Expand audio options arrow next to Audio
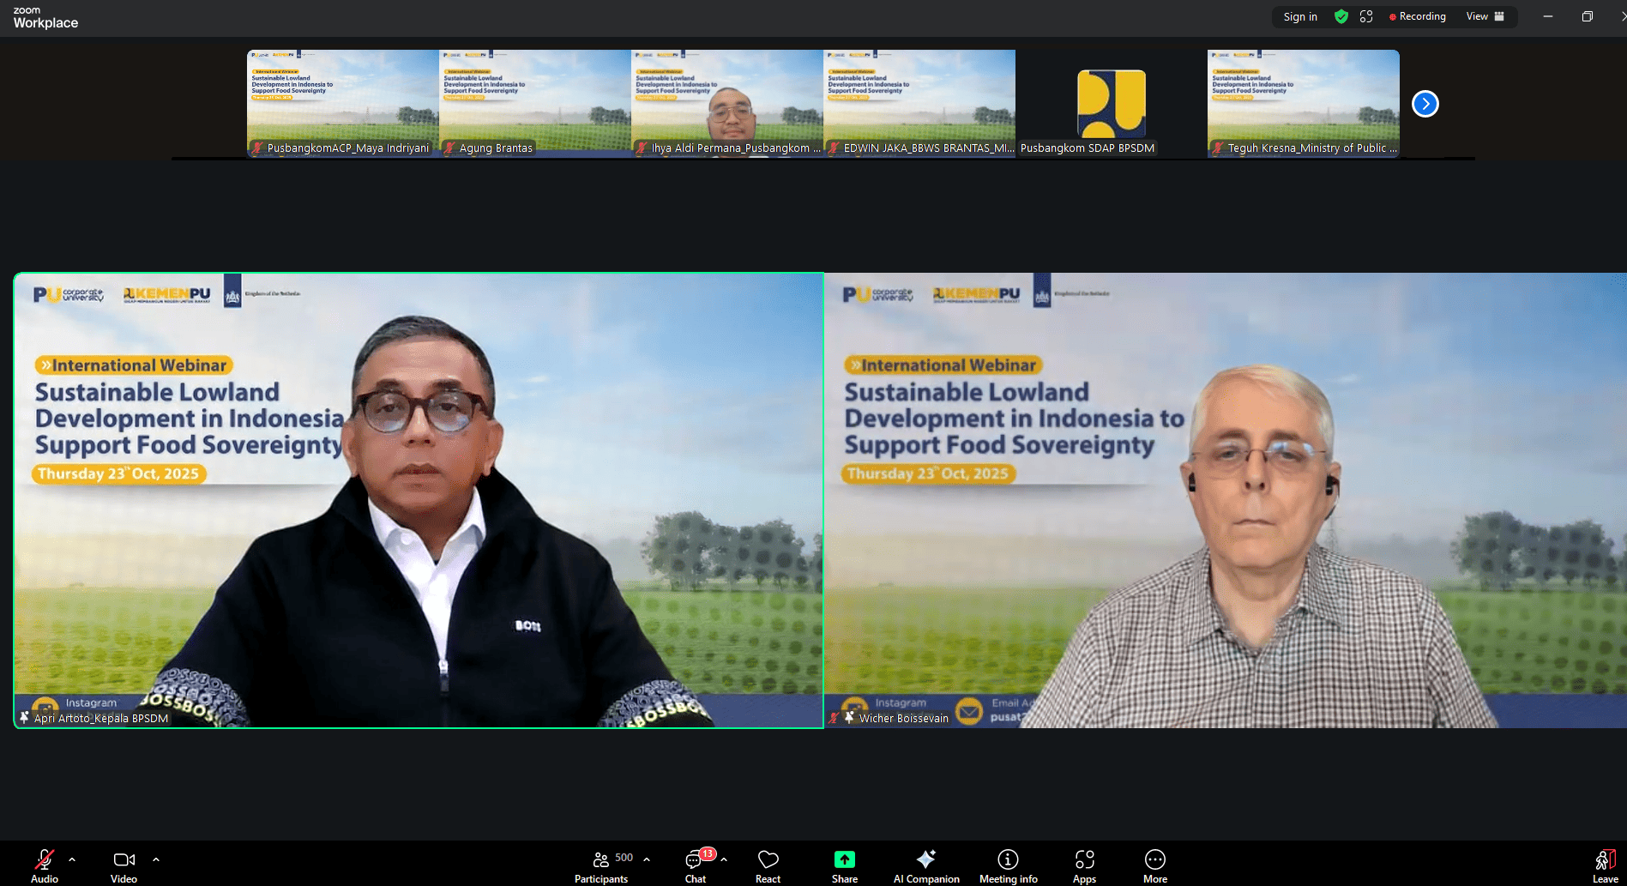This screenshot has width=1627, height=886. (x=72, y=859)
